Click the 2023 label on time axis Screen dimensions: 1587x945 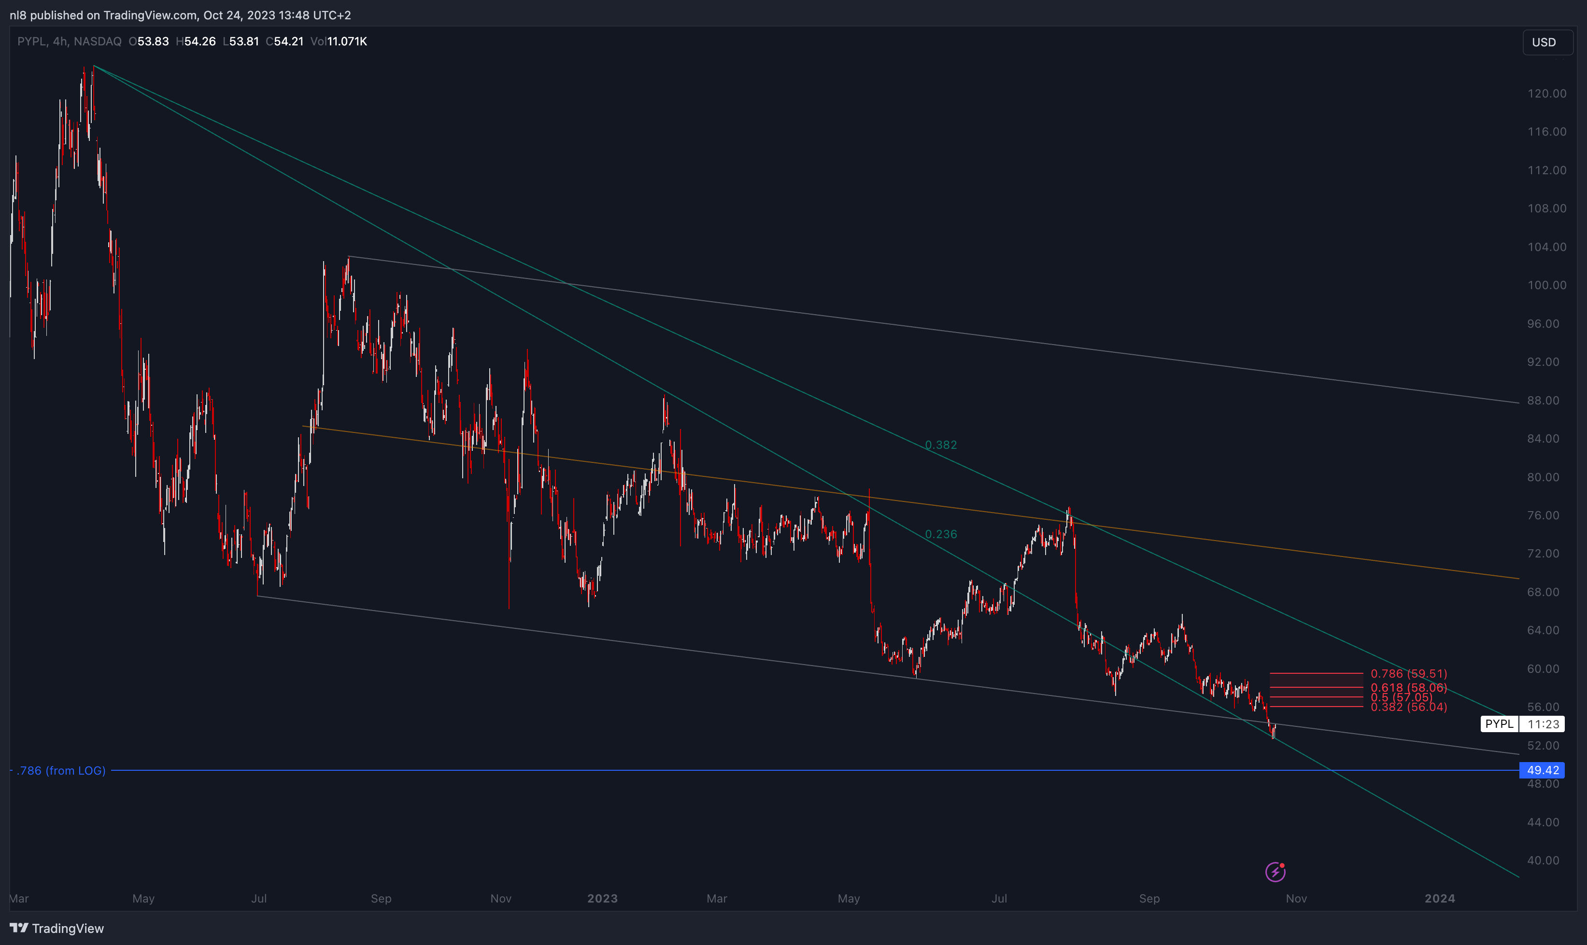pyautogui.click(x=602, y=898)
